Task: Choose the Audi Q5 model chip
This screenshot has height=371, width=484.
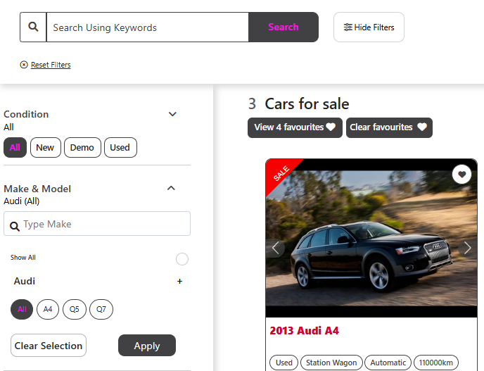Action: coord(73,309)
